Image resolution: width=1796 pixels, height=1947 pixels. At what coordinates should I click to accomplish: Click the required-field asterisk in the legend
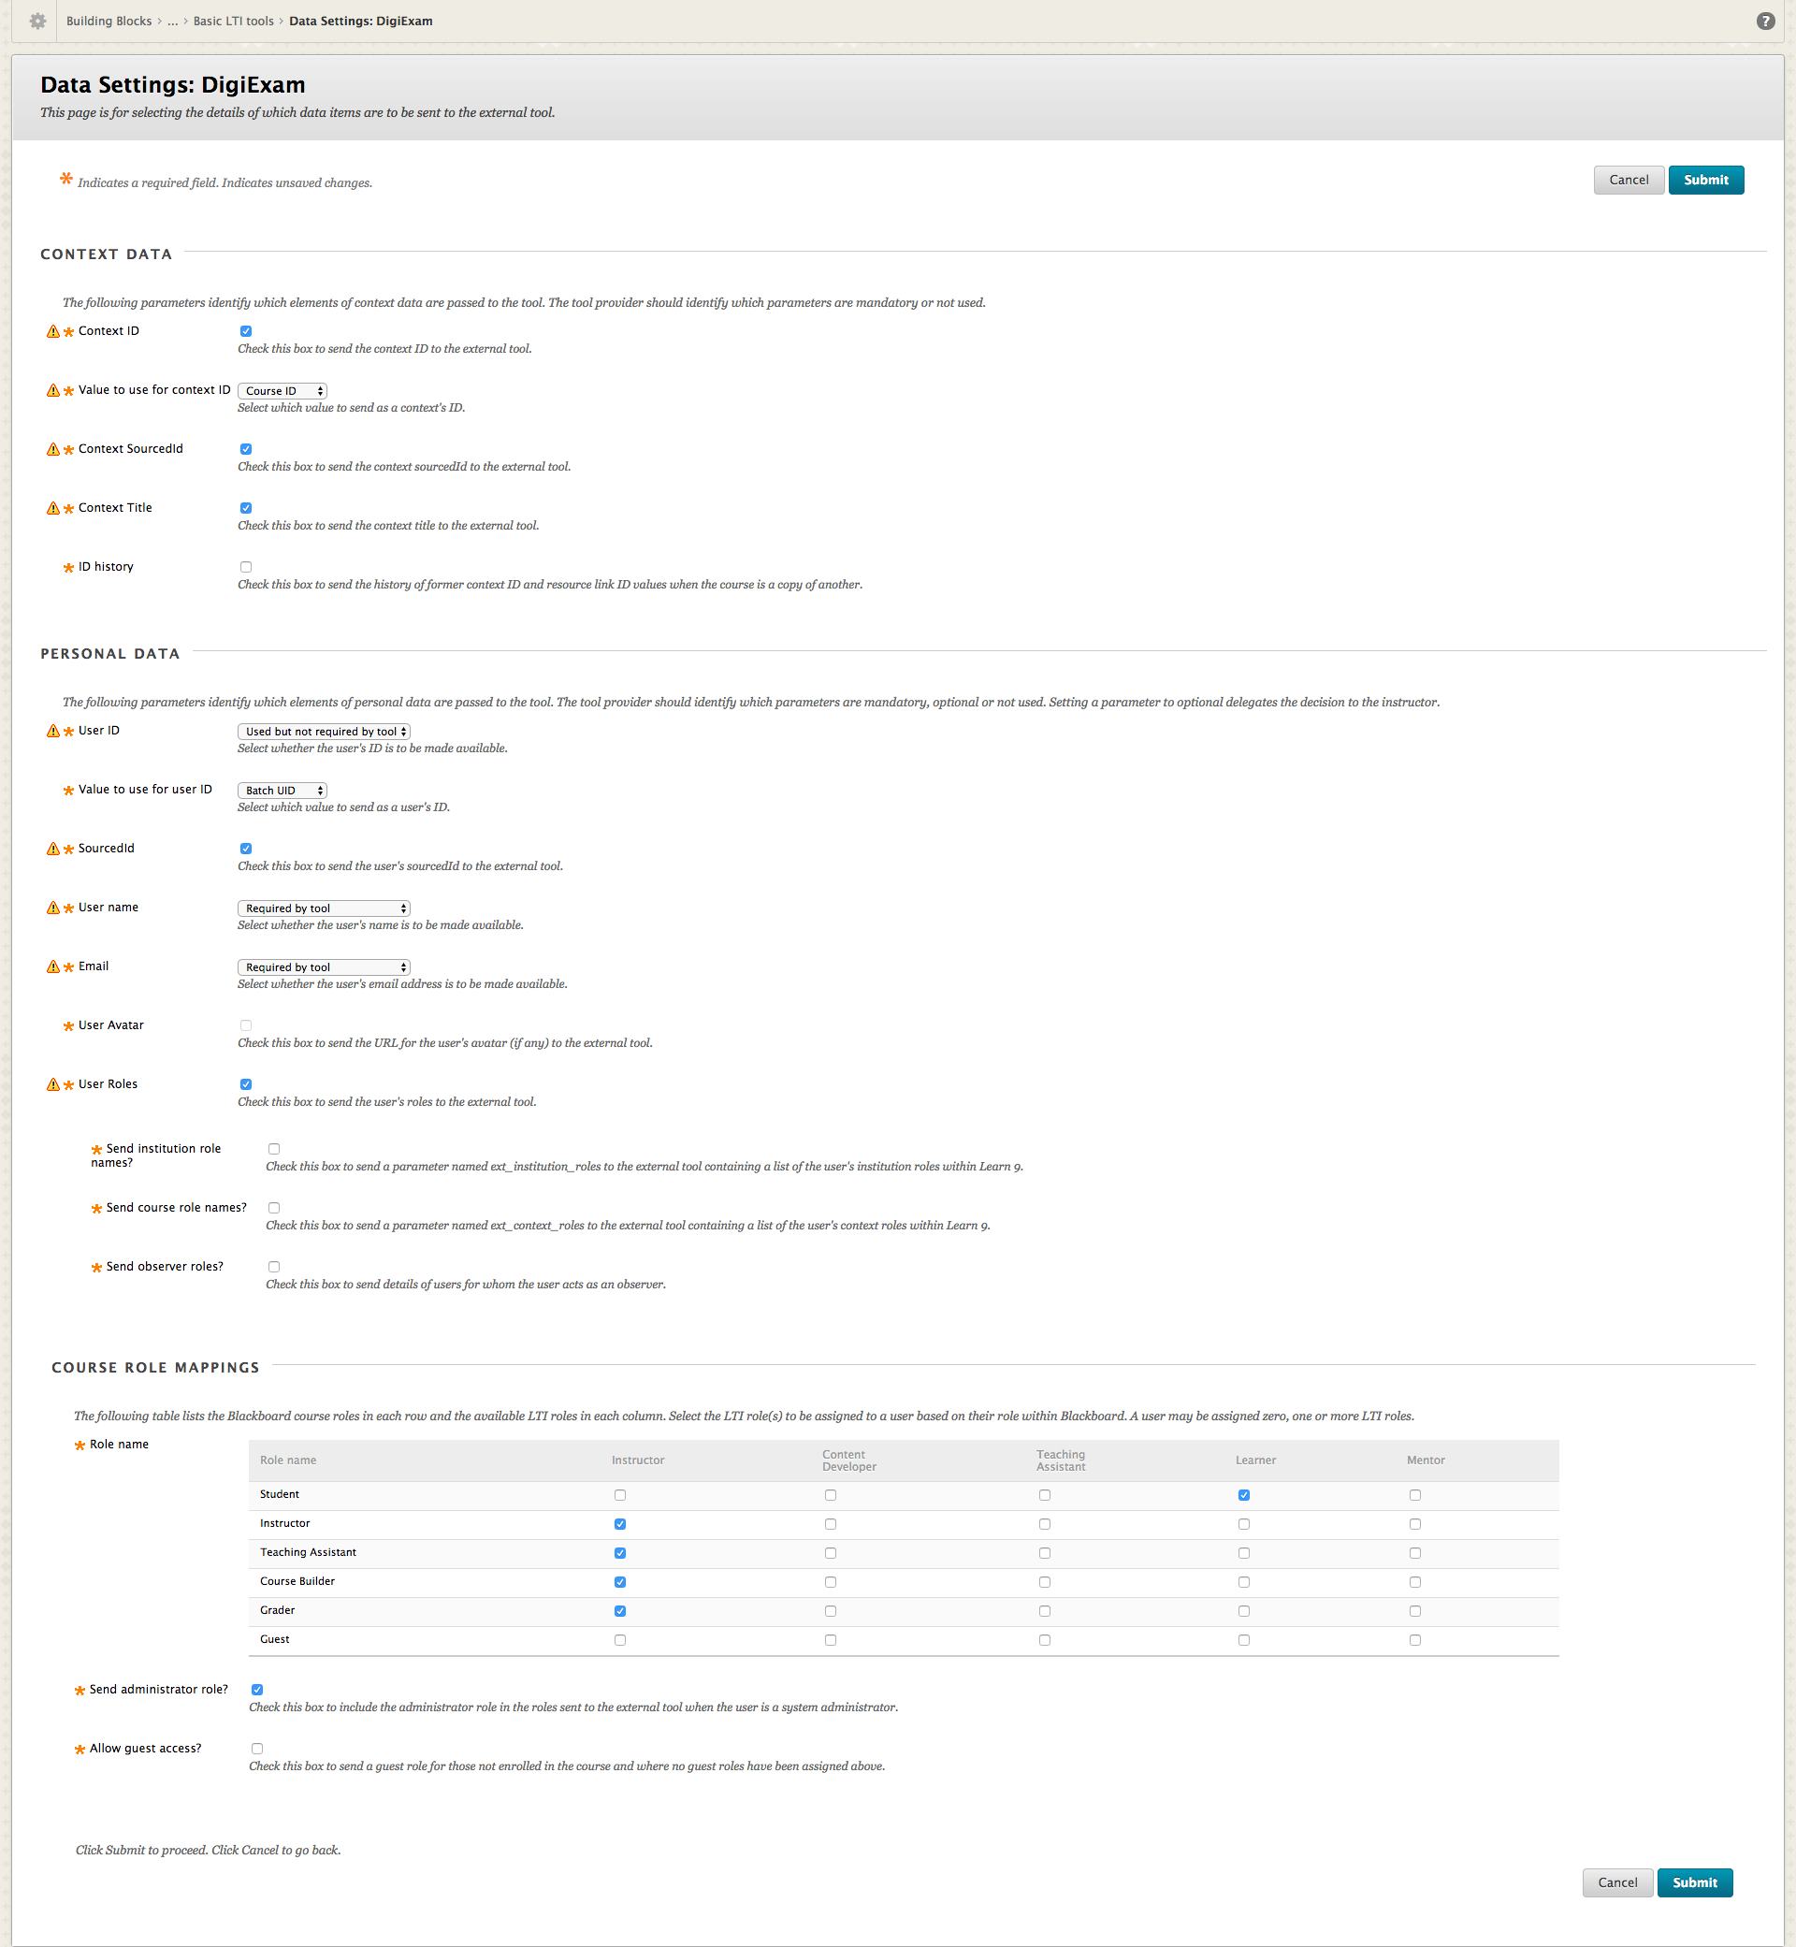tap(66, 179)
